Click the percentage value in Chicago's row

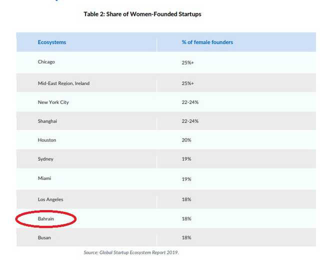(187, 62)
